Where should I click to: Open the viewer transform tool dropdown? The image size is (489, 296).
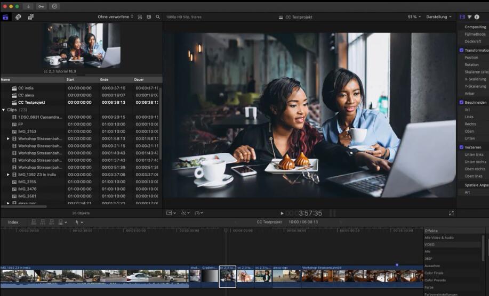coord(171,213)
